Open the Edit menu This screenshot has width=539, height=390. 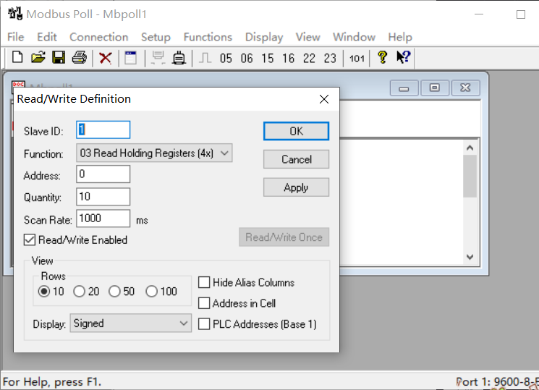coord(47,37)
